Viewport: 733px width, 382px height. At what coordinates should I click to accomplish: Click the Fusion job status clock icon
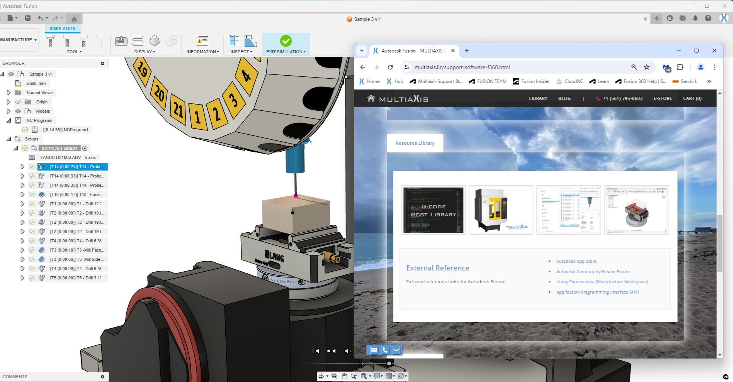[682, 18]
